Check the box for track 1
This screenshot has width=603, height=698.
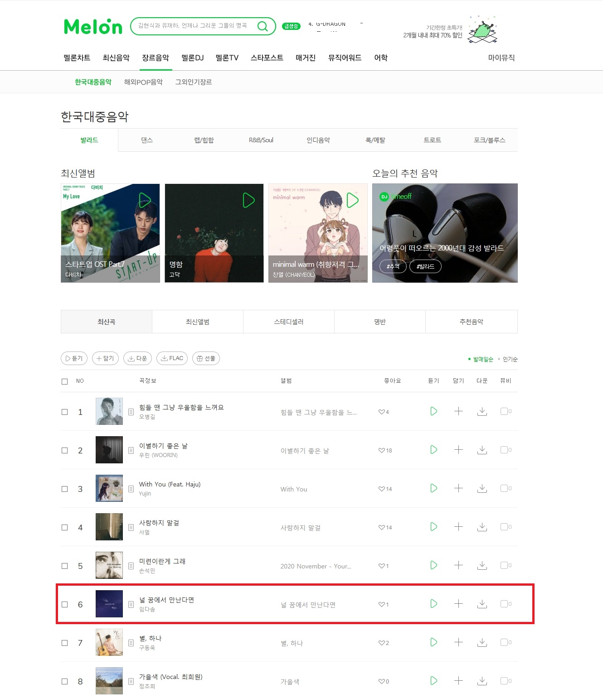[x=64, y=412]
